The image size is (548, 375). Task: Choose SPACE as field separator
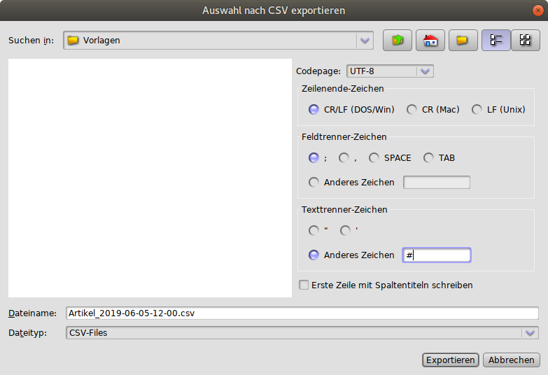[374, 158]
